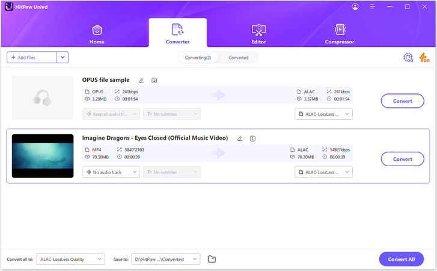Rename the Imagine Dragons video title
Image resolution: width=437 pixels, height=271 pixels.
click(x=240, y=139)
